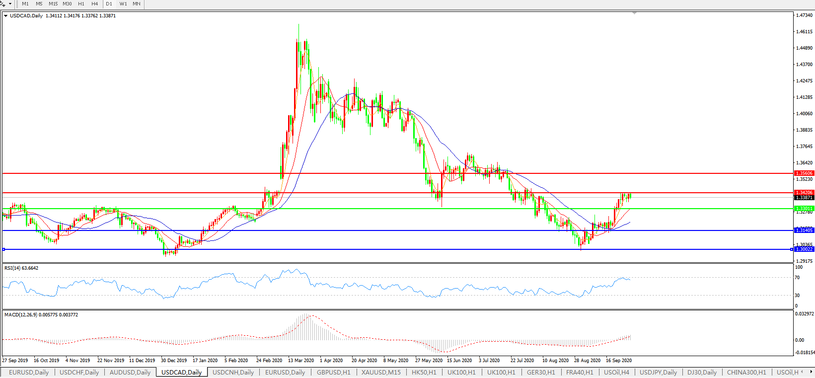
Task: Click the RSI(14) indicator label
Action: [21, 268]
